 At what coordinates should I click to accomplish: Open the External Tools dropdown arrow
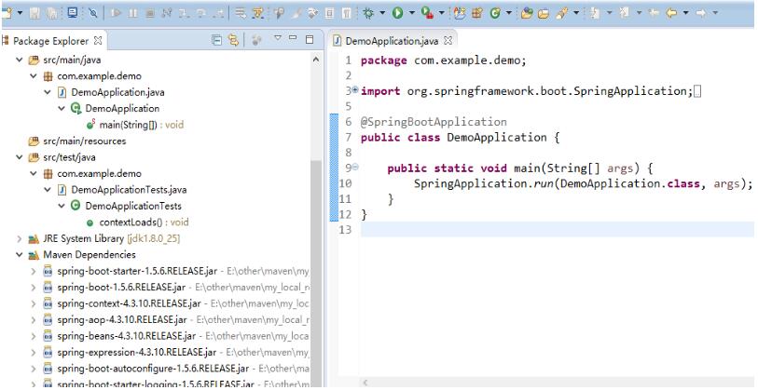coord(441,12)
